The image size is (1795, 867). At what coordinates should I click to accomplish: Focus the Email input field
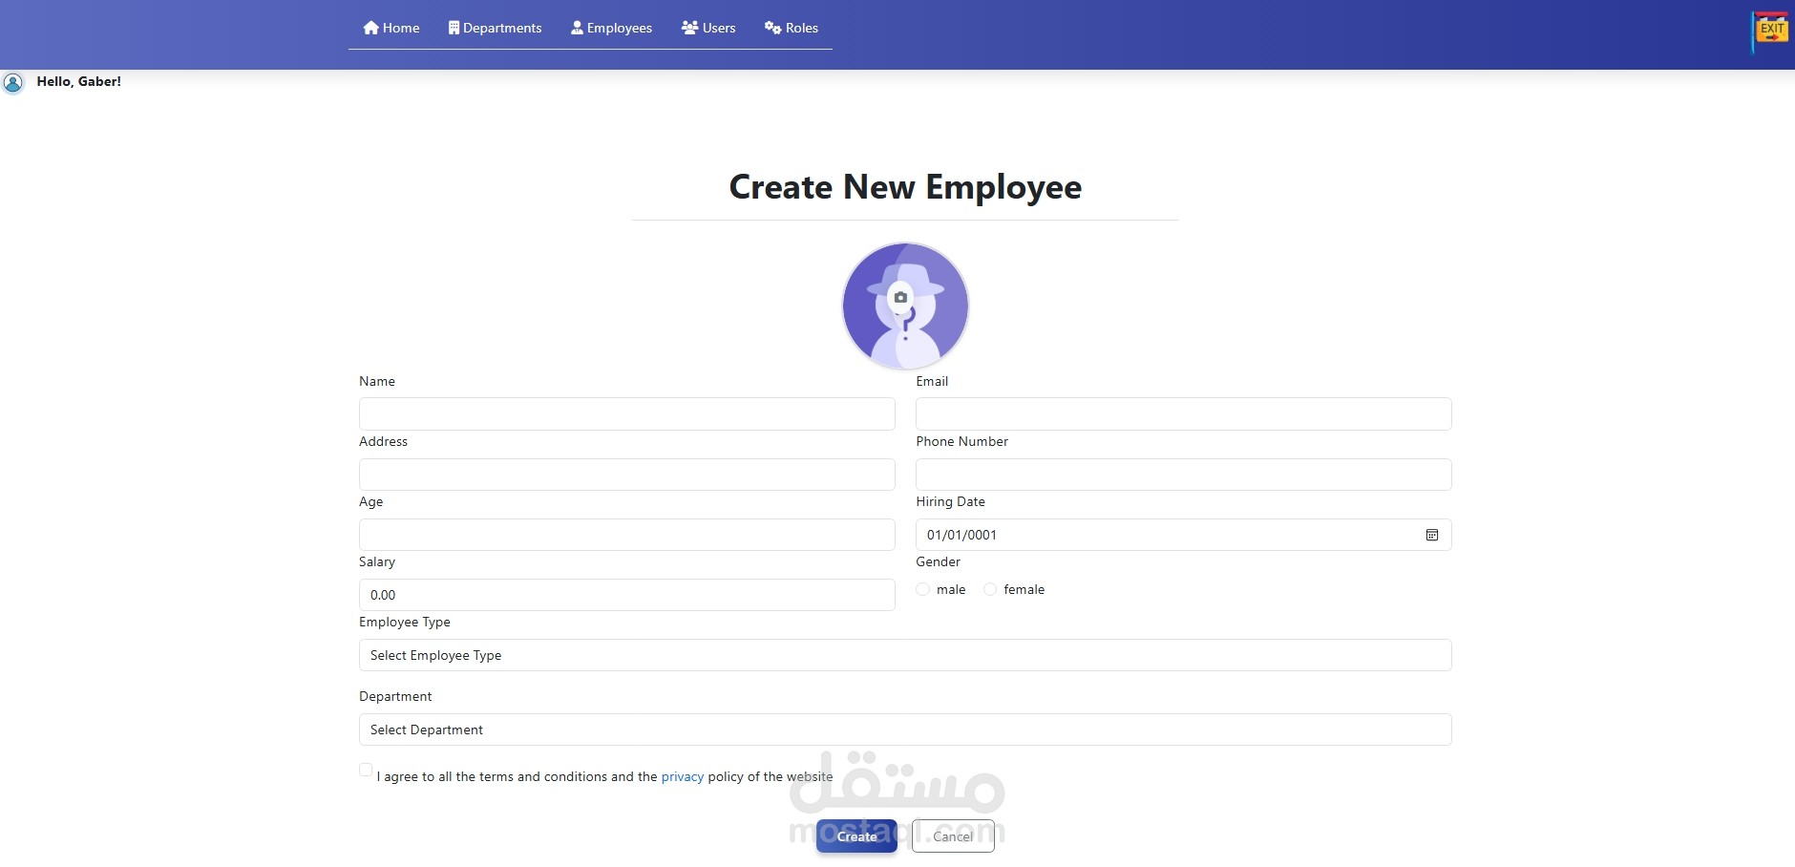(x=1184, y=413)
